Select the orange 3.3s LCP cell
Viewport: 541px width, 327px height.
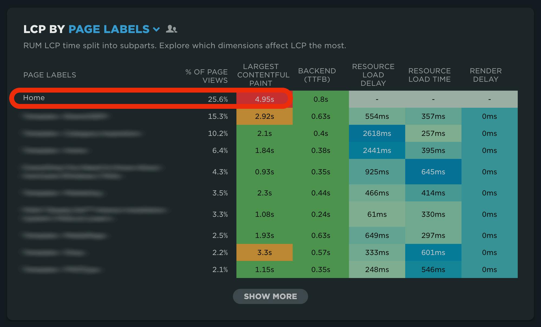tap(264, 253)
